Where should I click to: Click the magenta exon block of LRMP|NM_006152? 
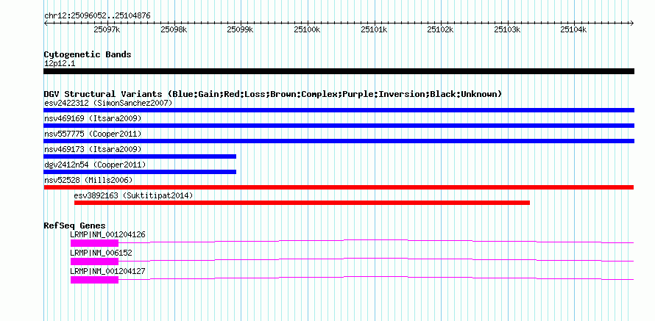point(94,262)
